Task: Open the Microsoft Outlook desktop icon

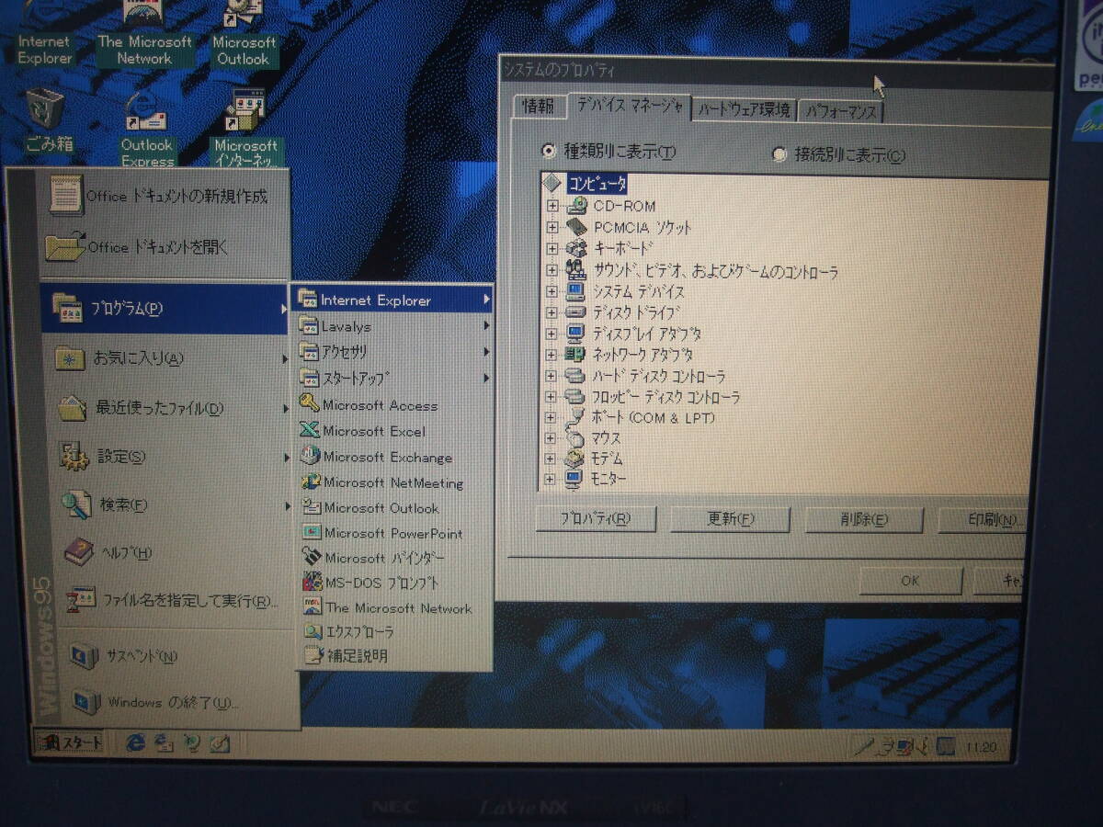Action: 244,32
